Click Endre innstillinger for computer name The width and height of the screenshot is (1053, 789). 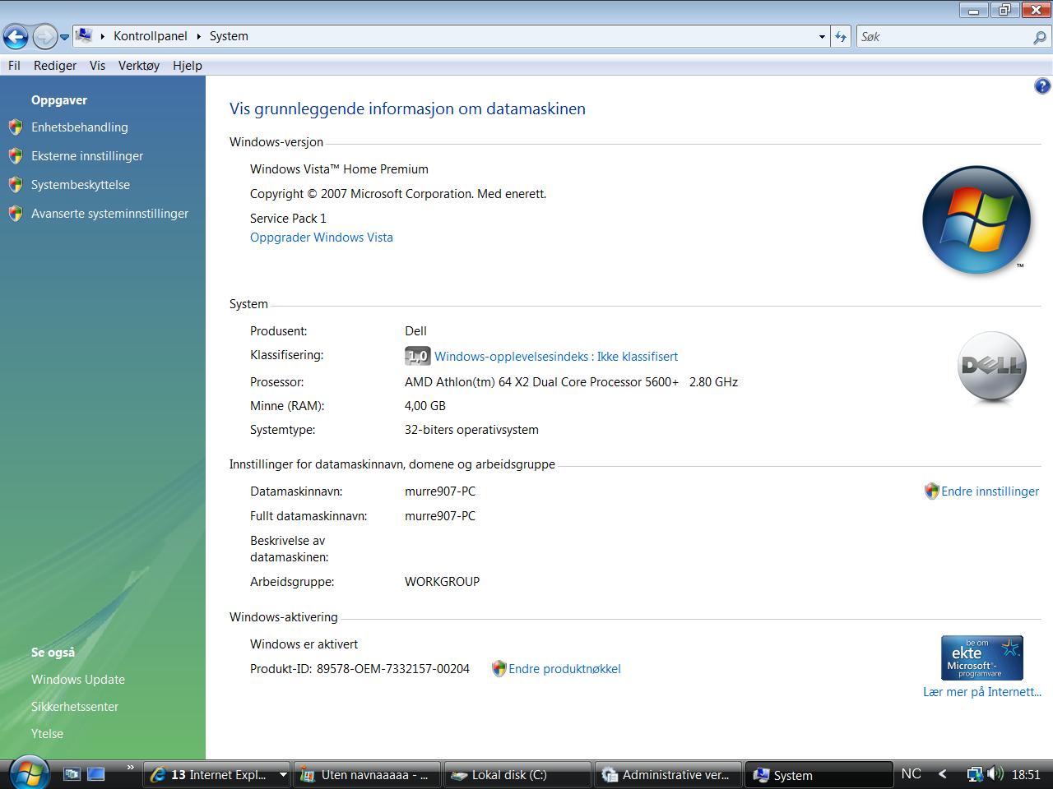click(990, 491)
